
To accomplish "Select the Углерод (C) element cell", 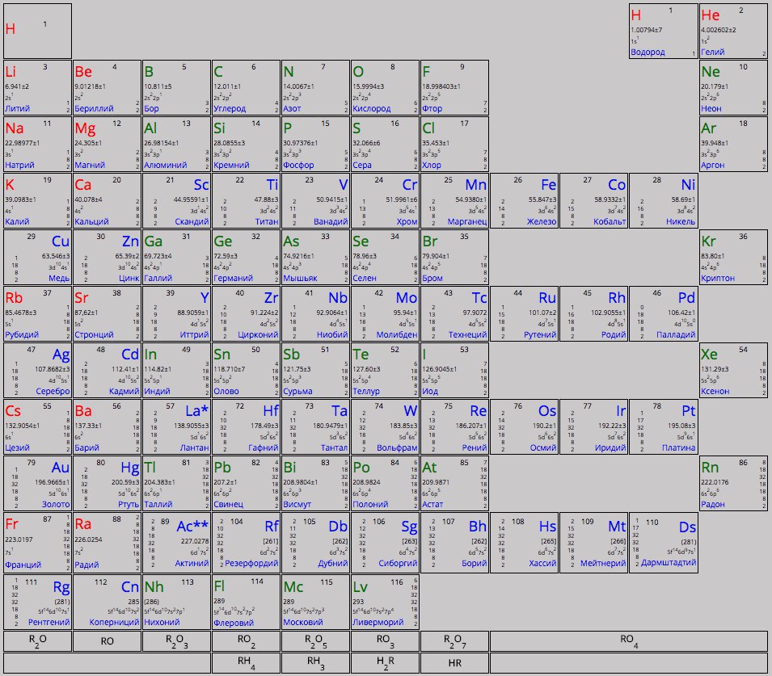I will [x=246, y=87].
